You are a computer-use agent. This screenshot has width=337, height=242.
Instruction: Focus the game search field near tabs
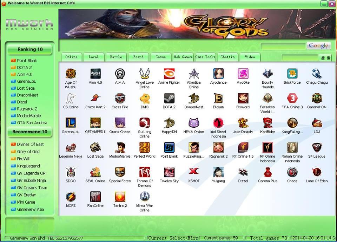coord(300,57)
